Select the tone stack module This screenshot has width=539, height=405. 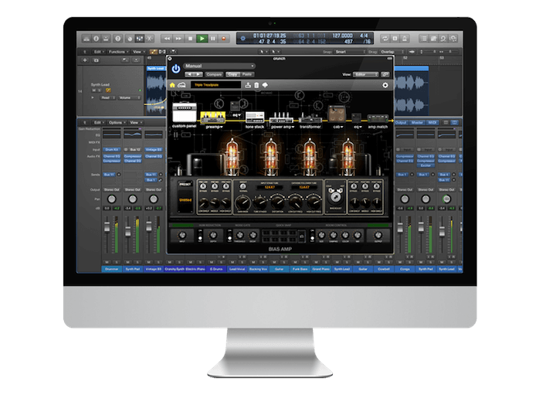(255, 117)
